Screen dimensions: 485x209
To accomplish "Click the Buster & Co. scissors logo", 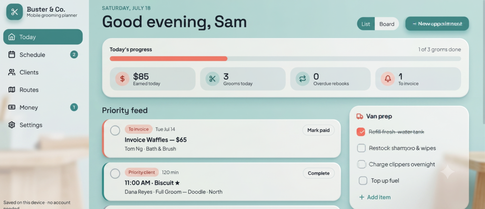I will click(x=14, y=12).
